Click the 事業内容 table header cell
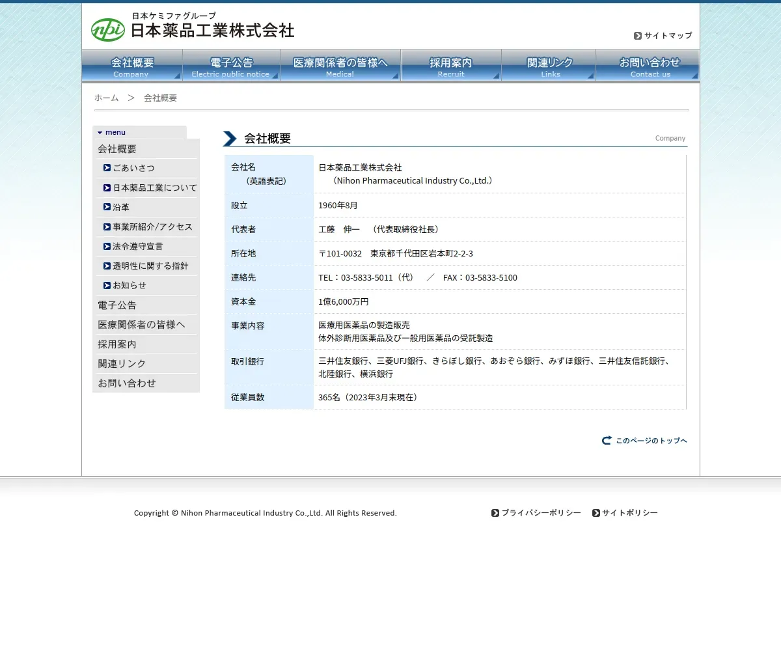This screenshot has width=781, height=651. [x=269, y=331]
